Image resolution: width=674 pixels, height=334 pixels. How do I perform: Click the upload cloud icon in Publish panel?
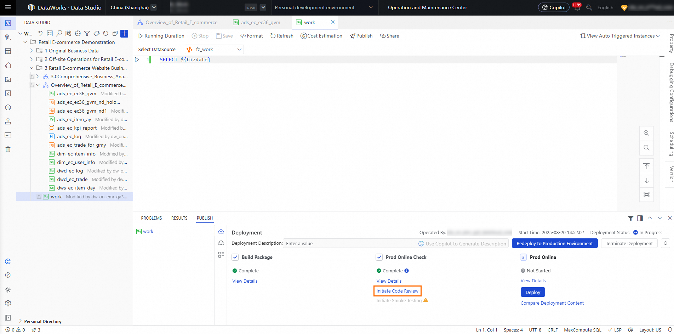[221, 232]
